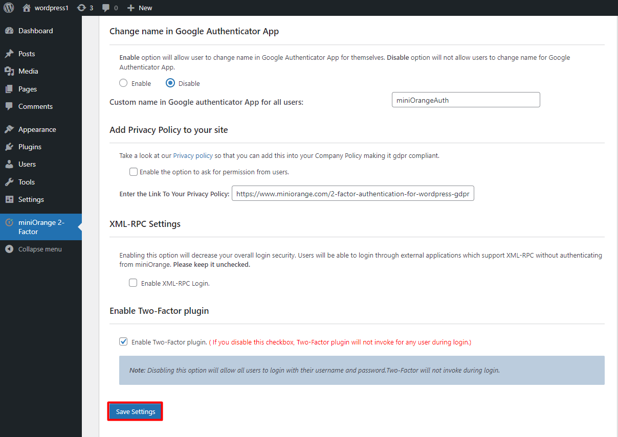The image size is (618, 437).
Task: Open Tools menu item
Action: [41, 182]
